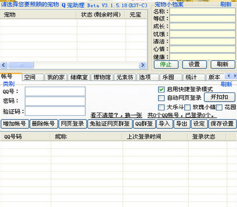Viewport: 237px width, 207px height.
Task: Click the 刷新 button next to 设置
Action: pyautogui.click(x=223, y=65)
